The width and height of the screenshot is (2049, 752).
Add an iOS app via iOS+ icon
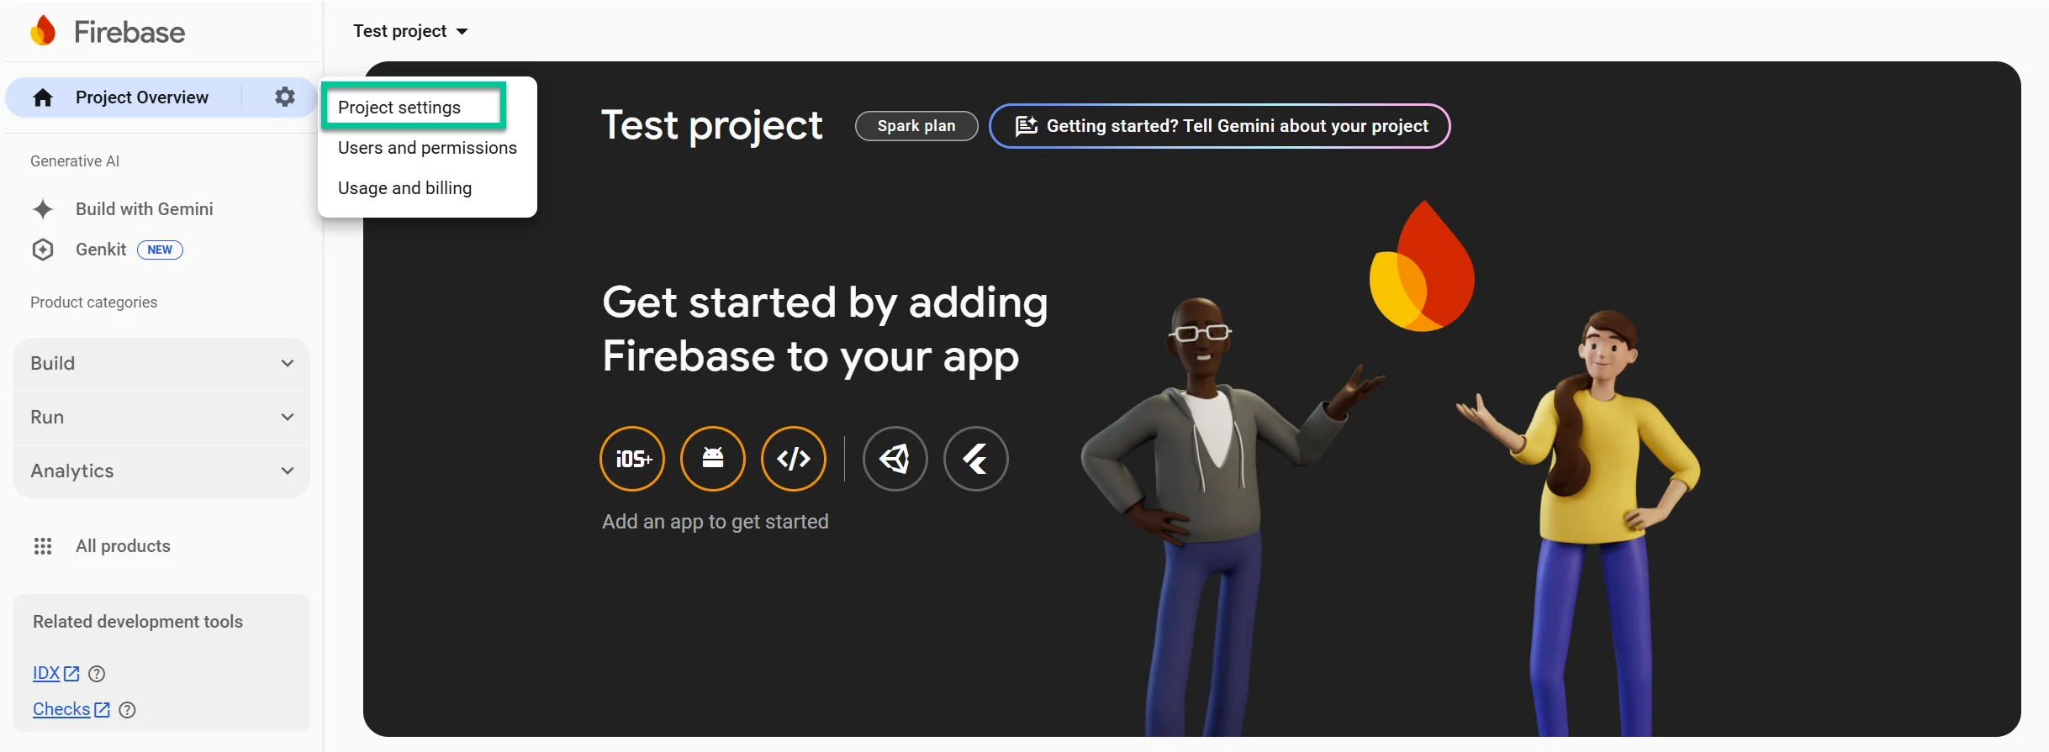(x=632, y=459)
